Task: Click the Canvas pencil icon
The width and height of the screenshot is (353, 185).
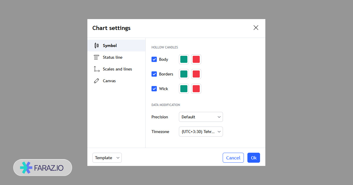Action: [96, 81]
